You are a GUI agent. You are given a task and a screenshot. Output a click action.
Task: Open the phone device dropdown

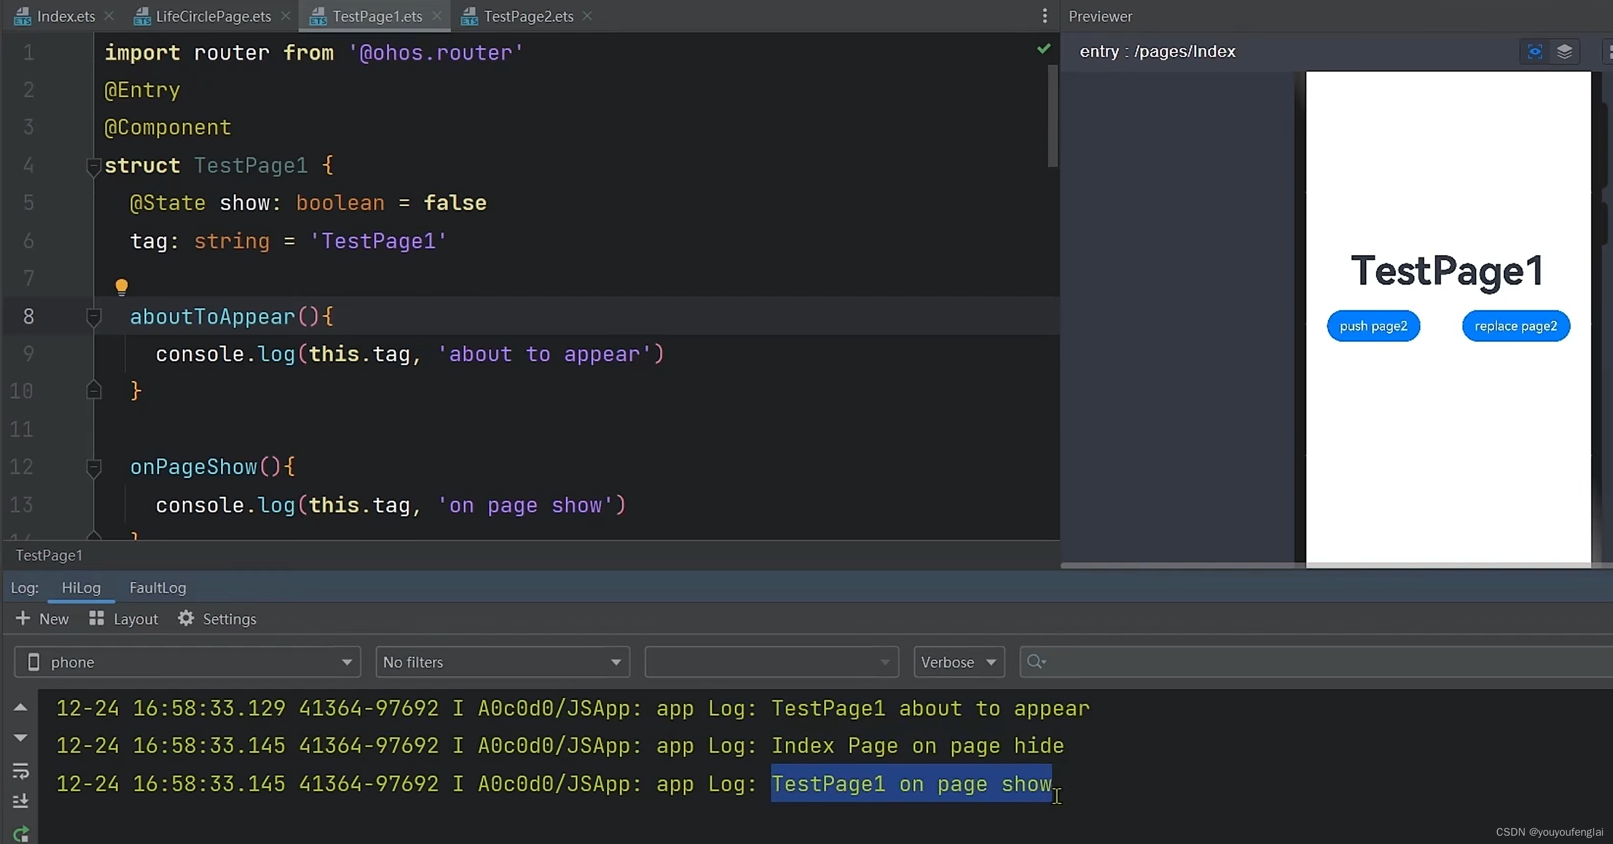(187, 662)
